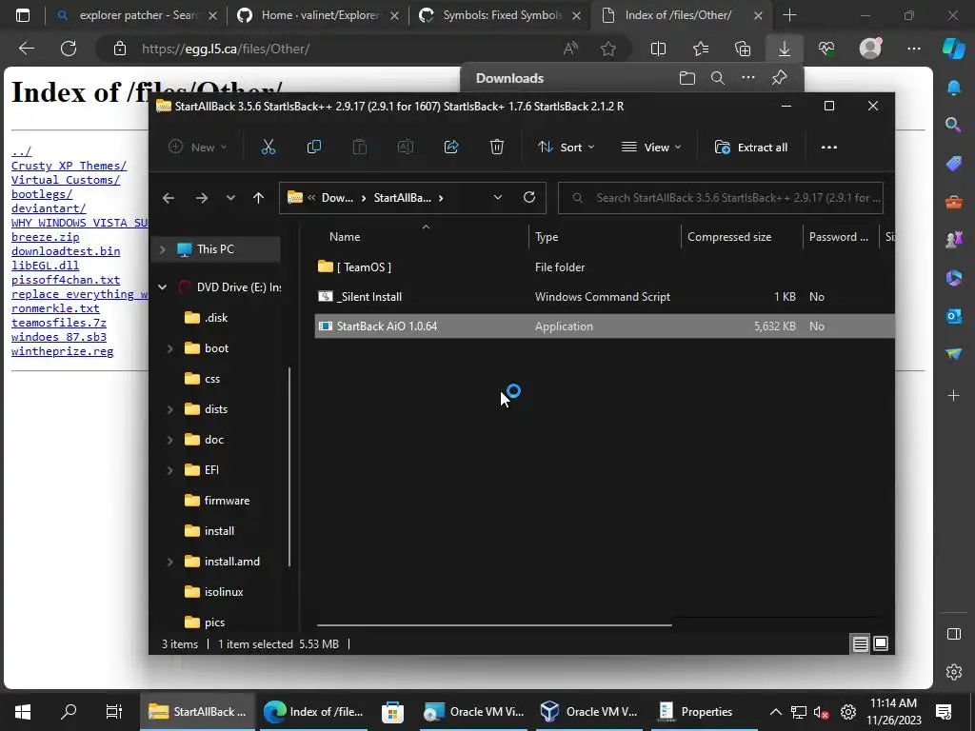Pin the Downloads panel
The image size is (975, 731).
(x=779, y=78)
